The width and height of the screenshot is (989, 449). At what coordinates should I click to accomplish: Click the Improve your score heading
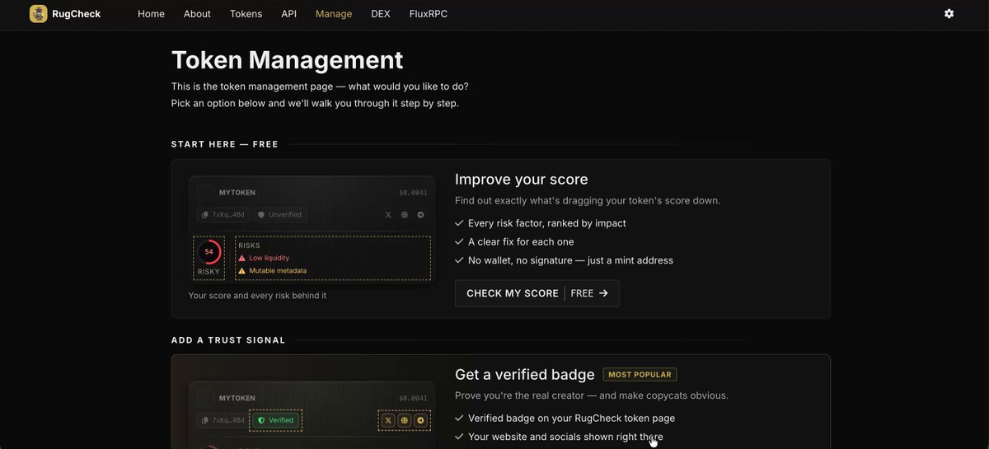521,180
